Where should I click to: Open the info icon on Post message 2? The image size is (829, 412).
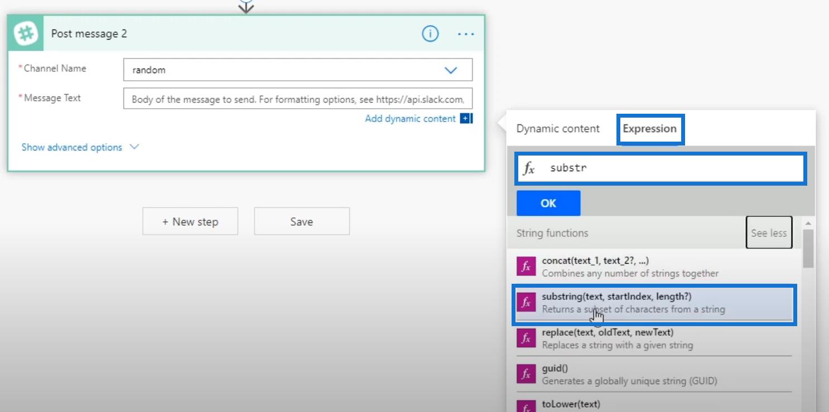tap(430, 34)
